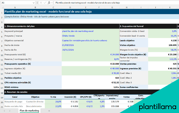Viewport: 179px width, 113px height.
Task: Select Leads objetivo value 4.138
Action: coord(163,41)
